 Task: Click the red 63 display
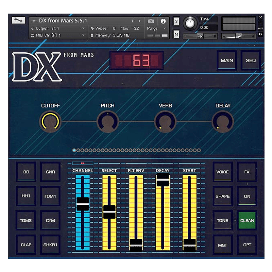coord(136,61)
